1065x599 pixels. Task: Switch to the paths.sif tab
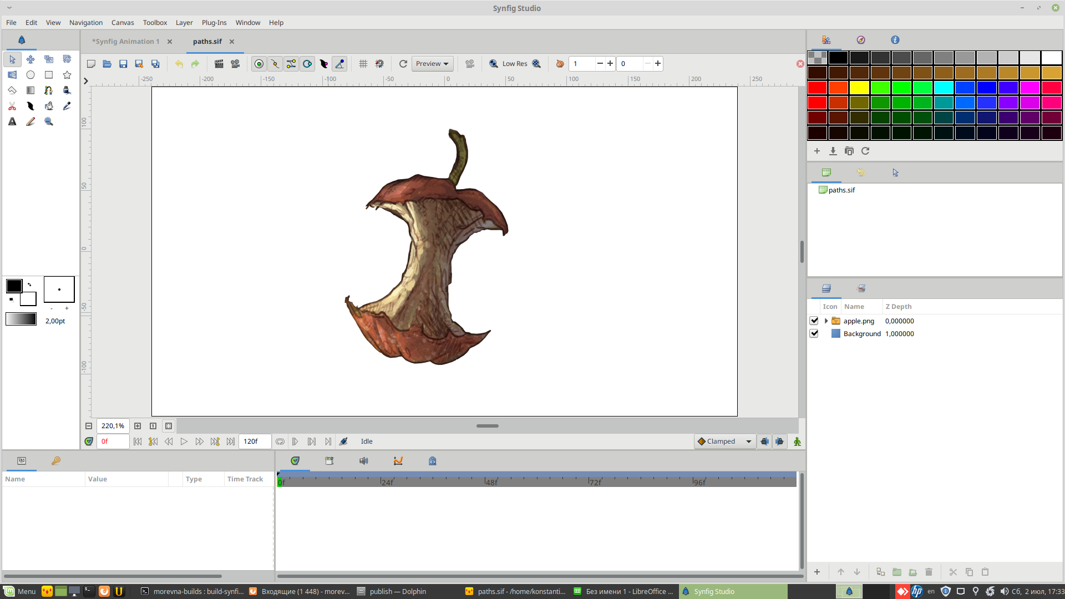(207, 42)
